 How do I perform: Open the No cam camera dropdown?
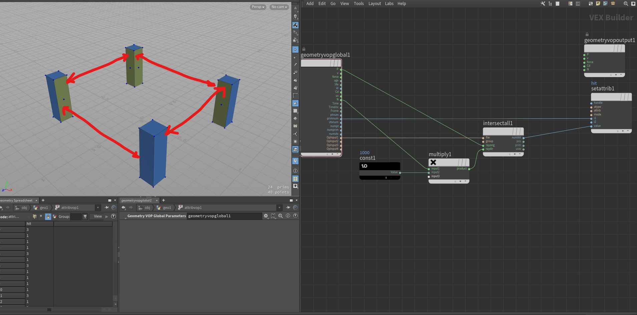pyautogui.click(x=279, y=7)
